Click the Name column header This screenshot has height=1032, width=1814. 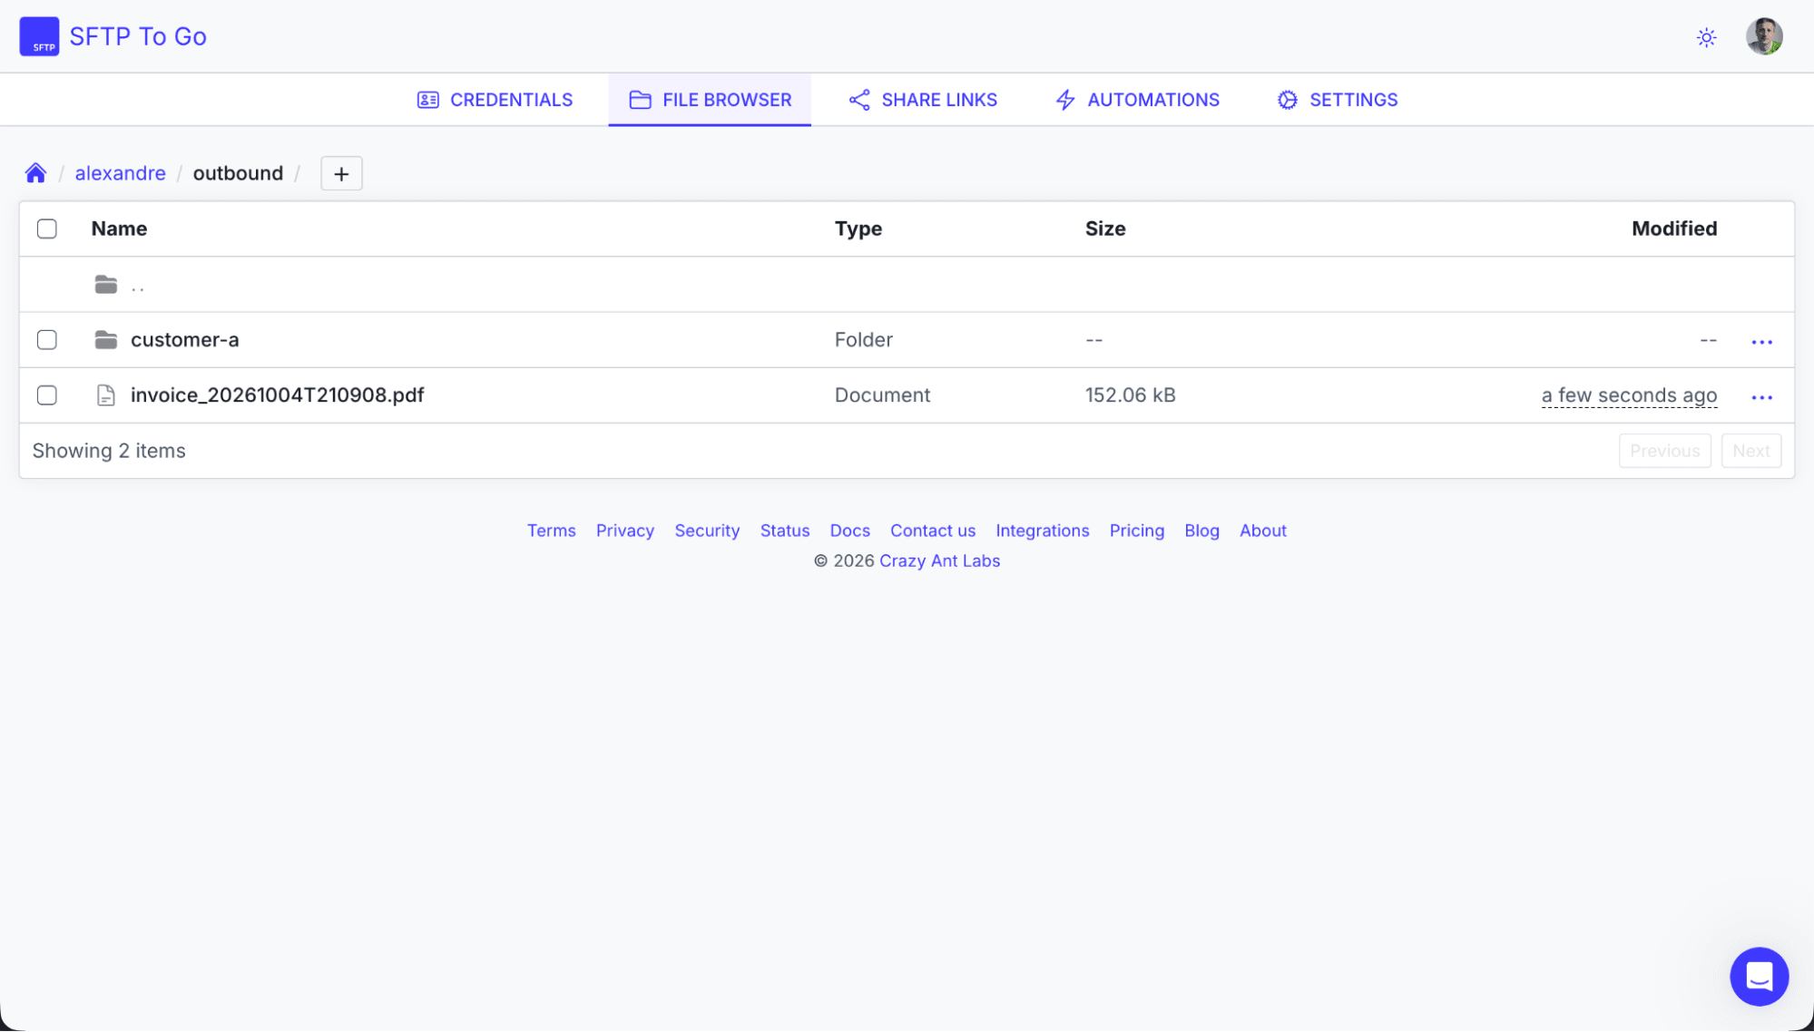coord(119,229)
